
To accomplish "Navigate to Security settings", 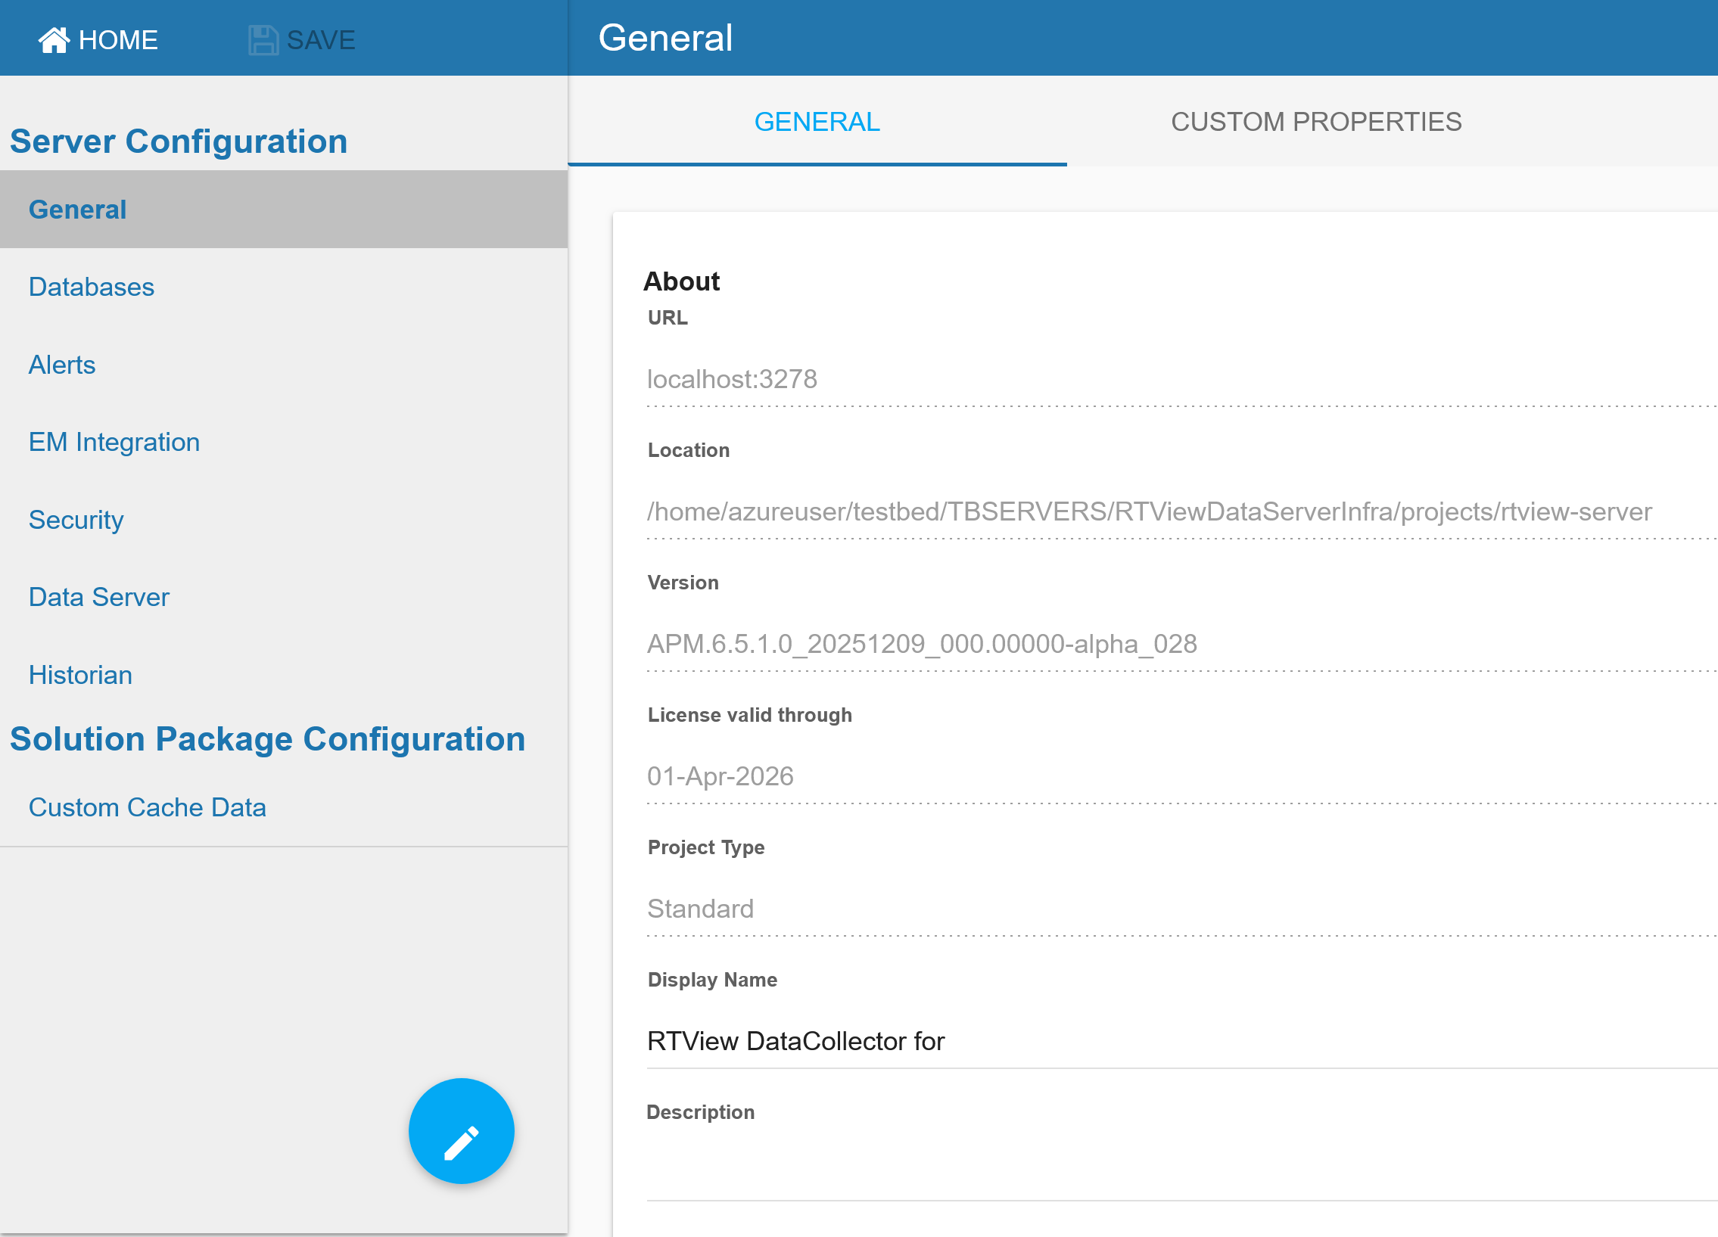I will click(x=76, y=520).
